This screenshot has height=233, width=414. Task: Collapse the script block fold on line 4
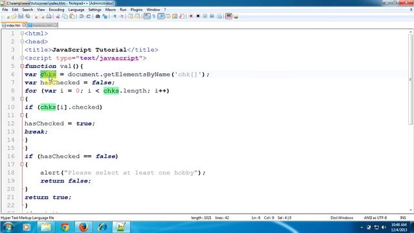(x=22, y=58)
